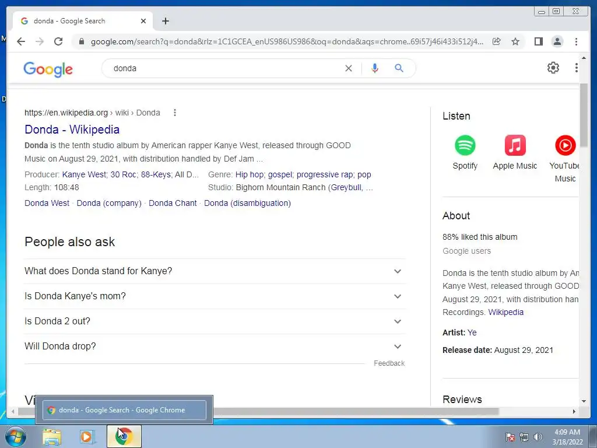Image resolution: width=597 pixels, height=448 pixels.
Task: Open the volume speaker tray icon
Action: click(538, 437)
